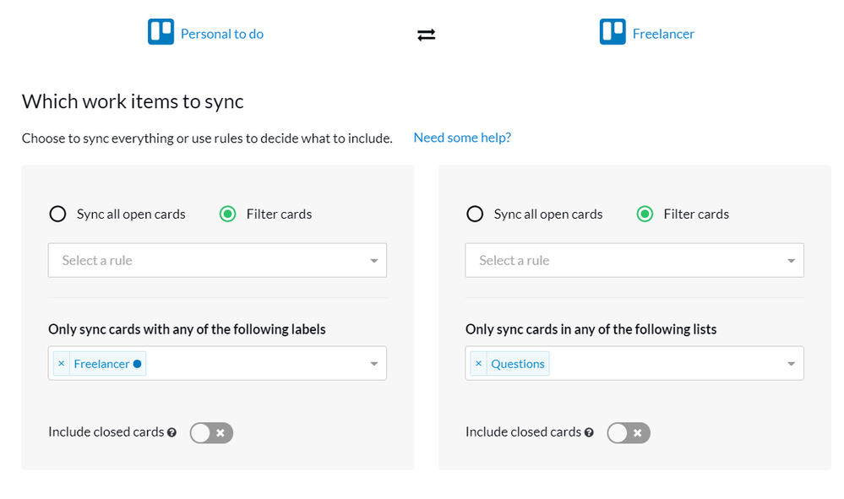Enable left Include closed cards toggle
The width and height of the screenshot is (844, 499).
[211, 433]
